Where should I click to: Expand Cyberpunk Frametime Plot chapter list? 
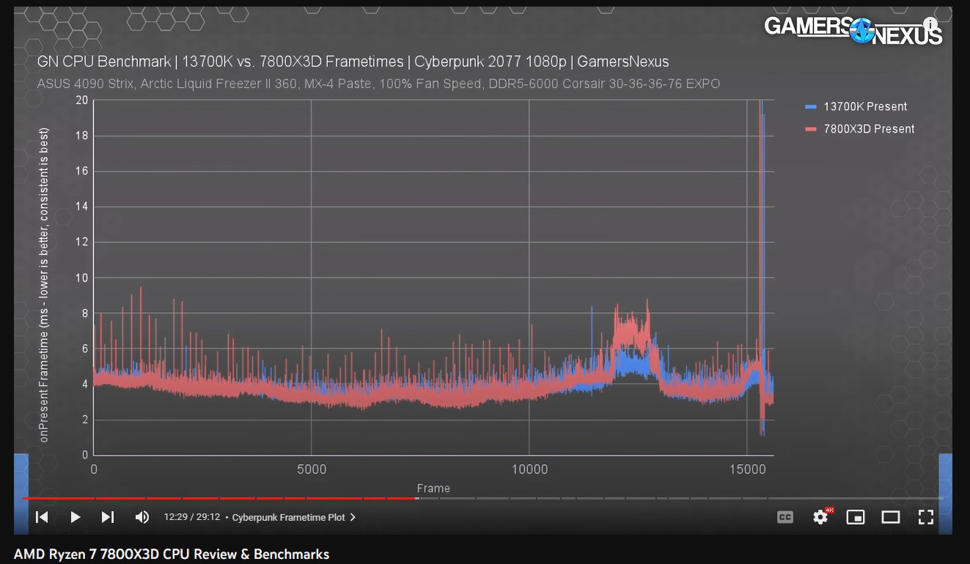point(294,517)
